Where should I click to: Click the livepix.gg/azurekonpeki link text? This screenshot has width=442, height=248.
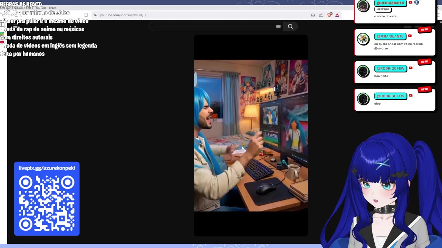47,168
